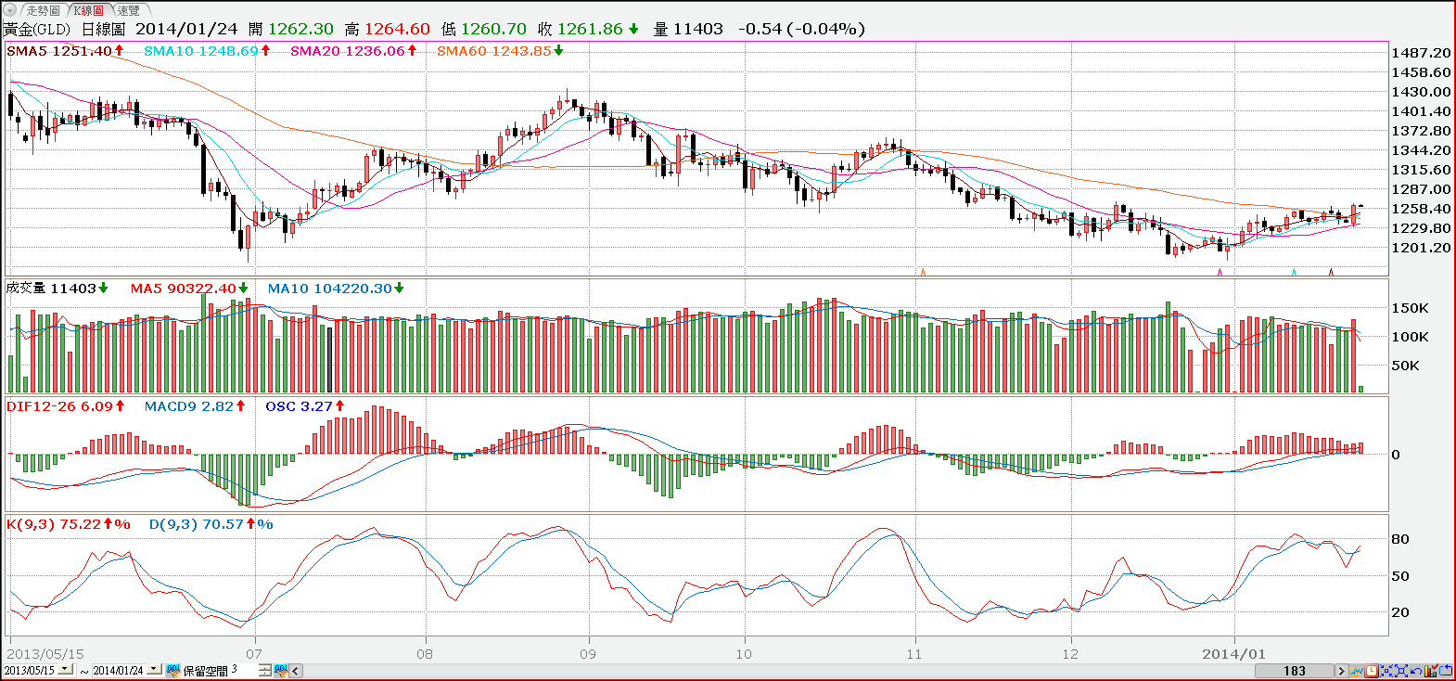Image resolution: width=1456 pixels, height=681 pixels.
Task: Click the 黃金(GLD) symbol title
Action: 37,29
